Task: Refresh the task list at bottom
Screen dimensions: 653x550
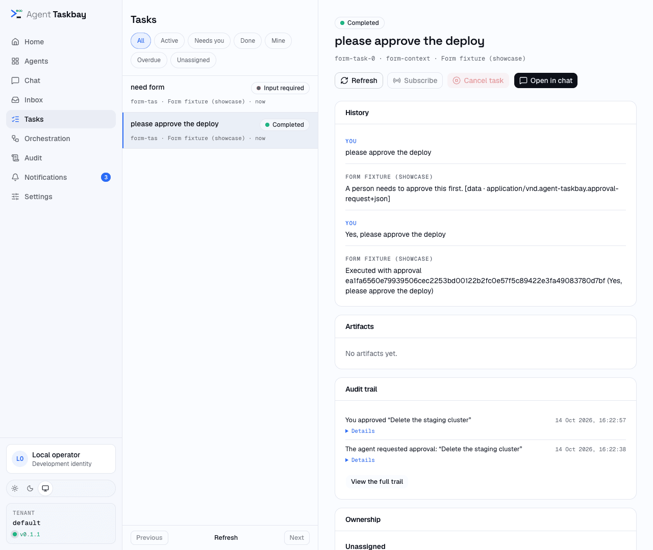Action: (x=226, y=538)
